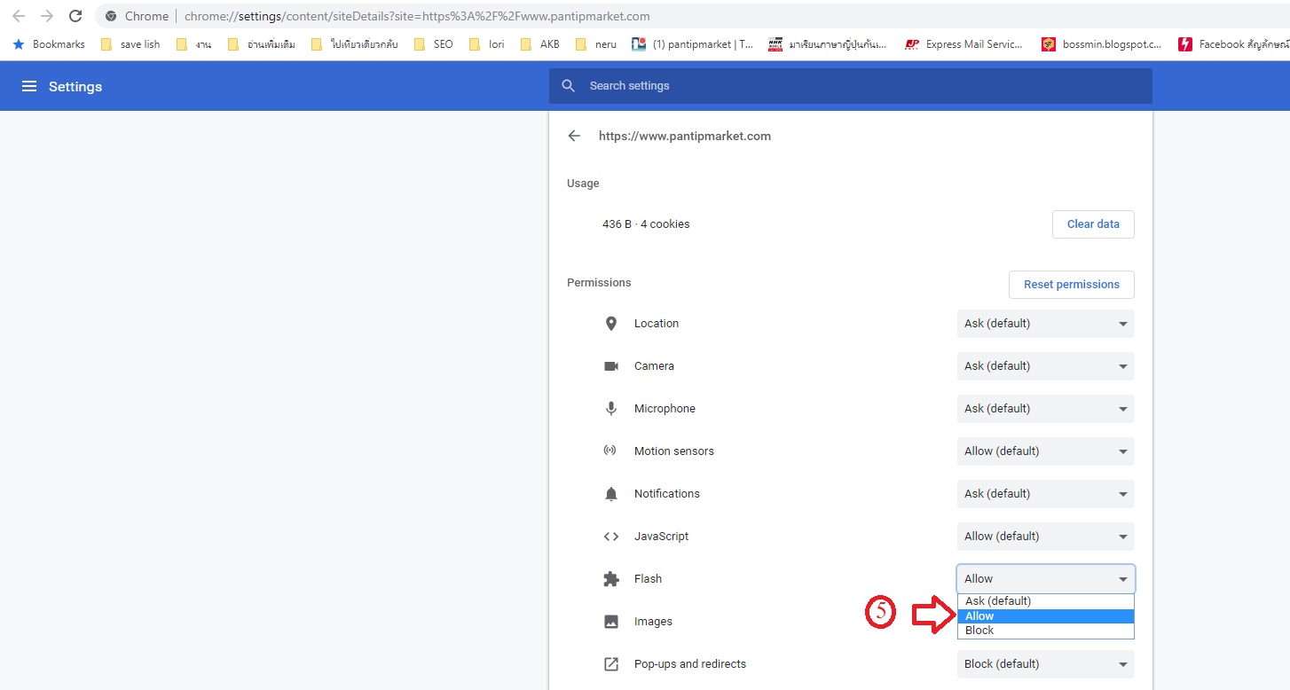Pick Ask (default) in Flash dropdown list

tap(1045, 601)
